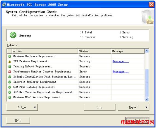Click the 14 Total summary text
Viewport: 156px width, 128px height.
click(x=86, y=32)
